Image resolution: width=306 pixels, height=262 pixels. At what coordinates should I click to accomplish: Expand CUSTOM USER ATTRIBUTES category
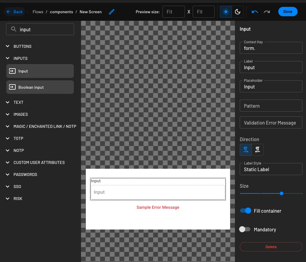pos(8,162)
